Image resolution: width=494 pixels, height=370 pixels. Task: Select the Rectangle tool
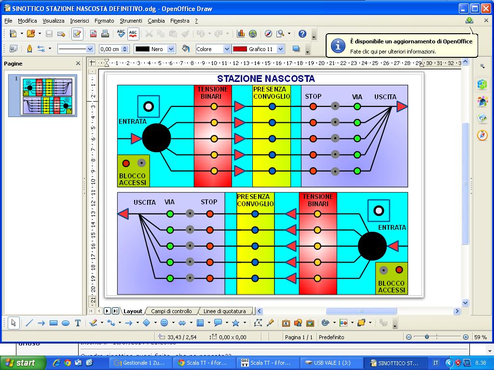pyautogui.click(x=54, y=323)
